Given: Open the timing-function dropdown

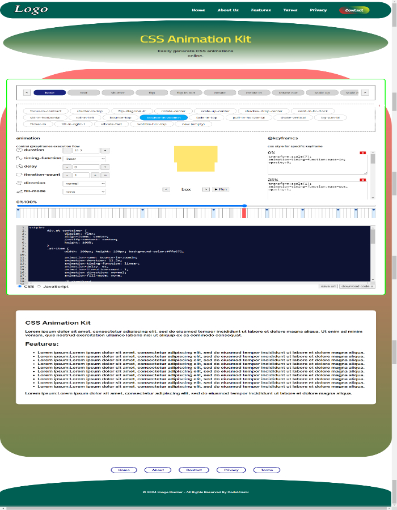Looking at the screenshot, I should pyautogui.click(x=84, y=159).
